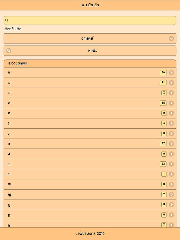Click the arrow icon on จ row
Image resolution: width=180 pixels, height=240 pixels.
pyautogui.click(x=171, y=144)
